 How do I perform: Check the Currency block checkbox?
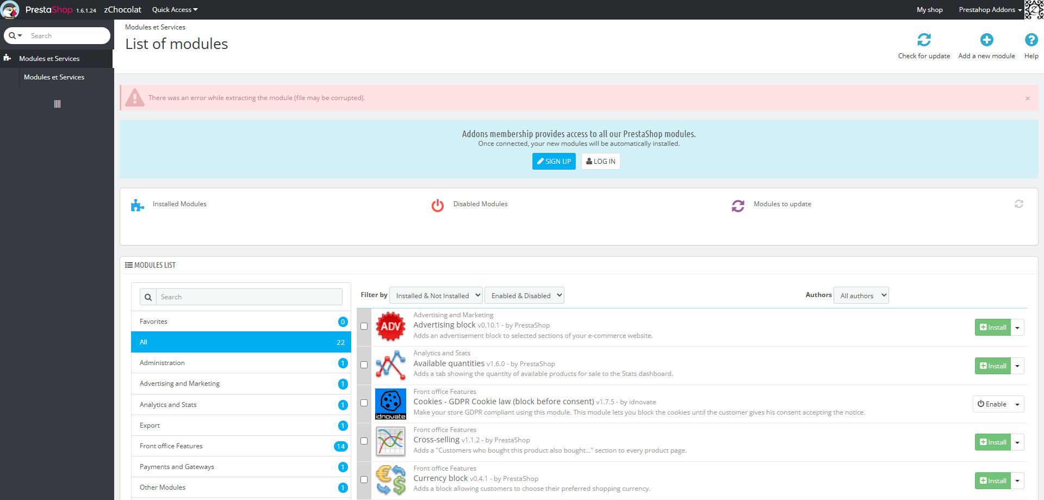point(364,480)
